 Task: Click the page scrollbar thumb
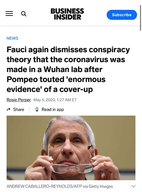141,18
